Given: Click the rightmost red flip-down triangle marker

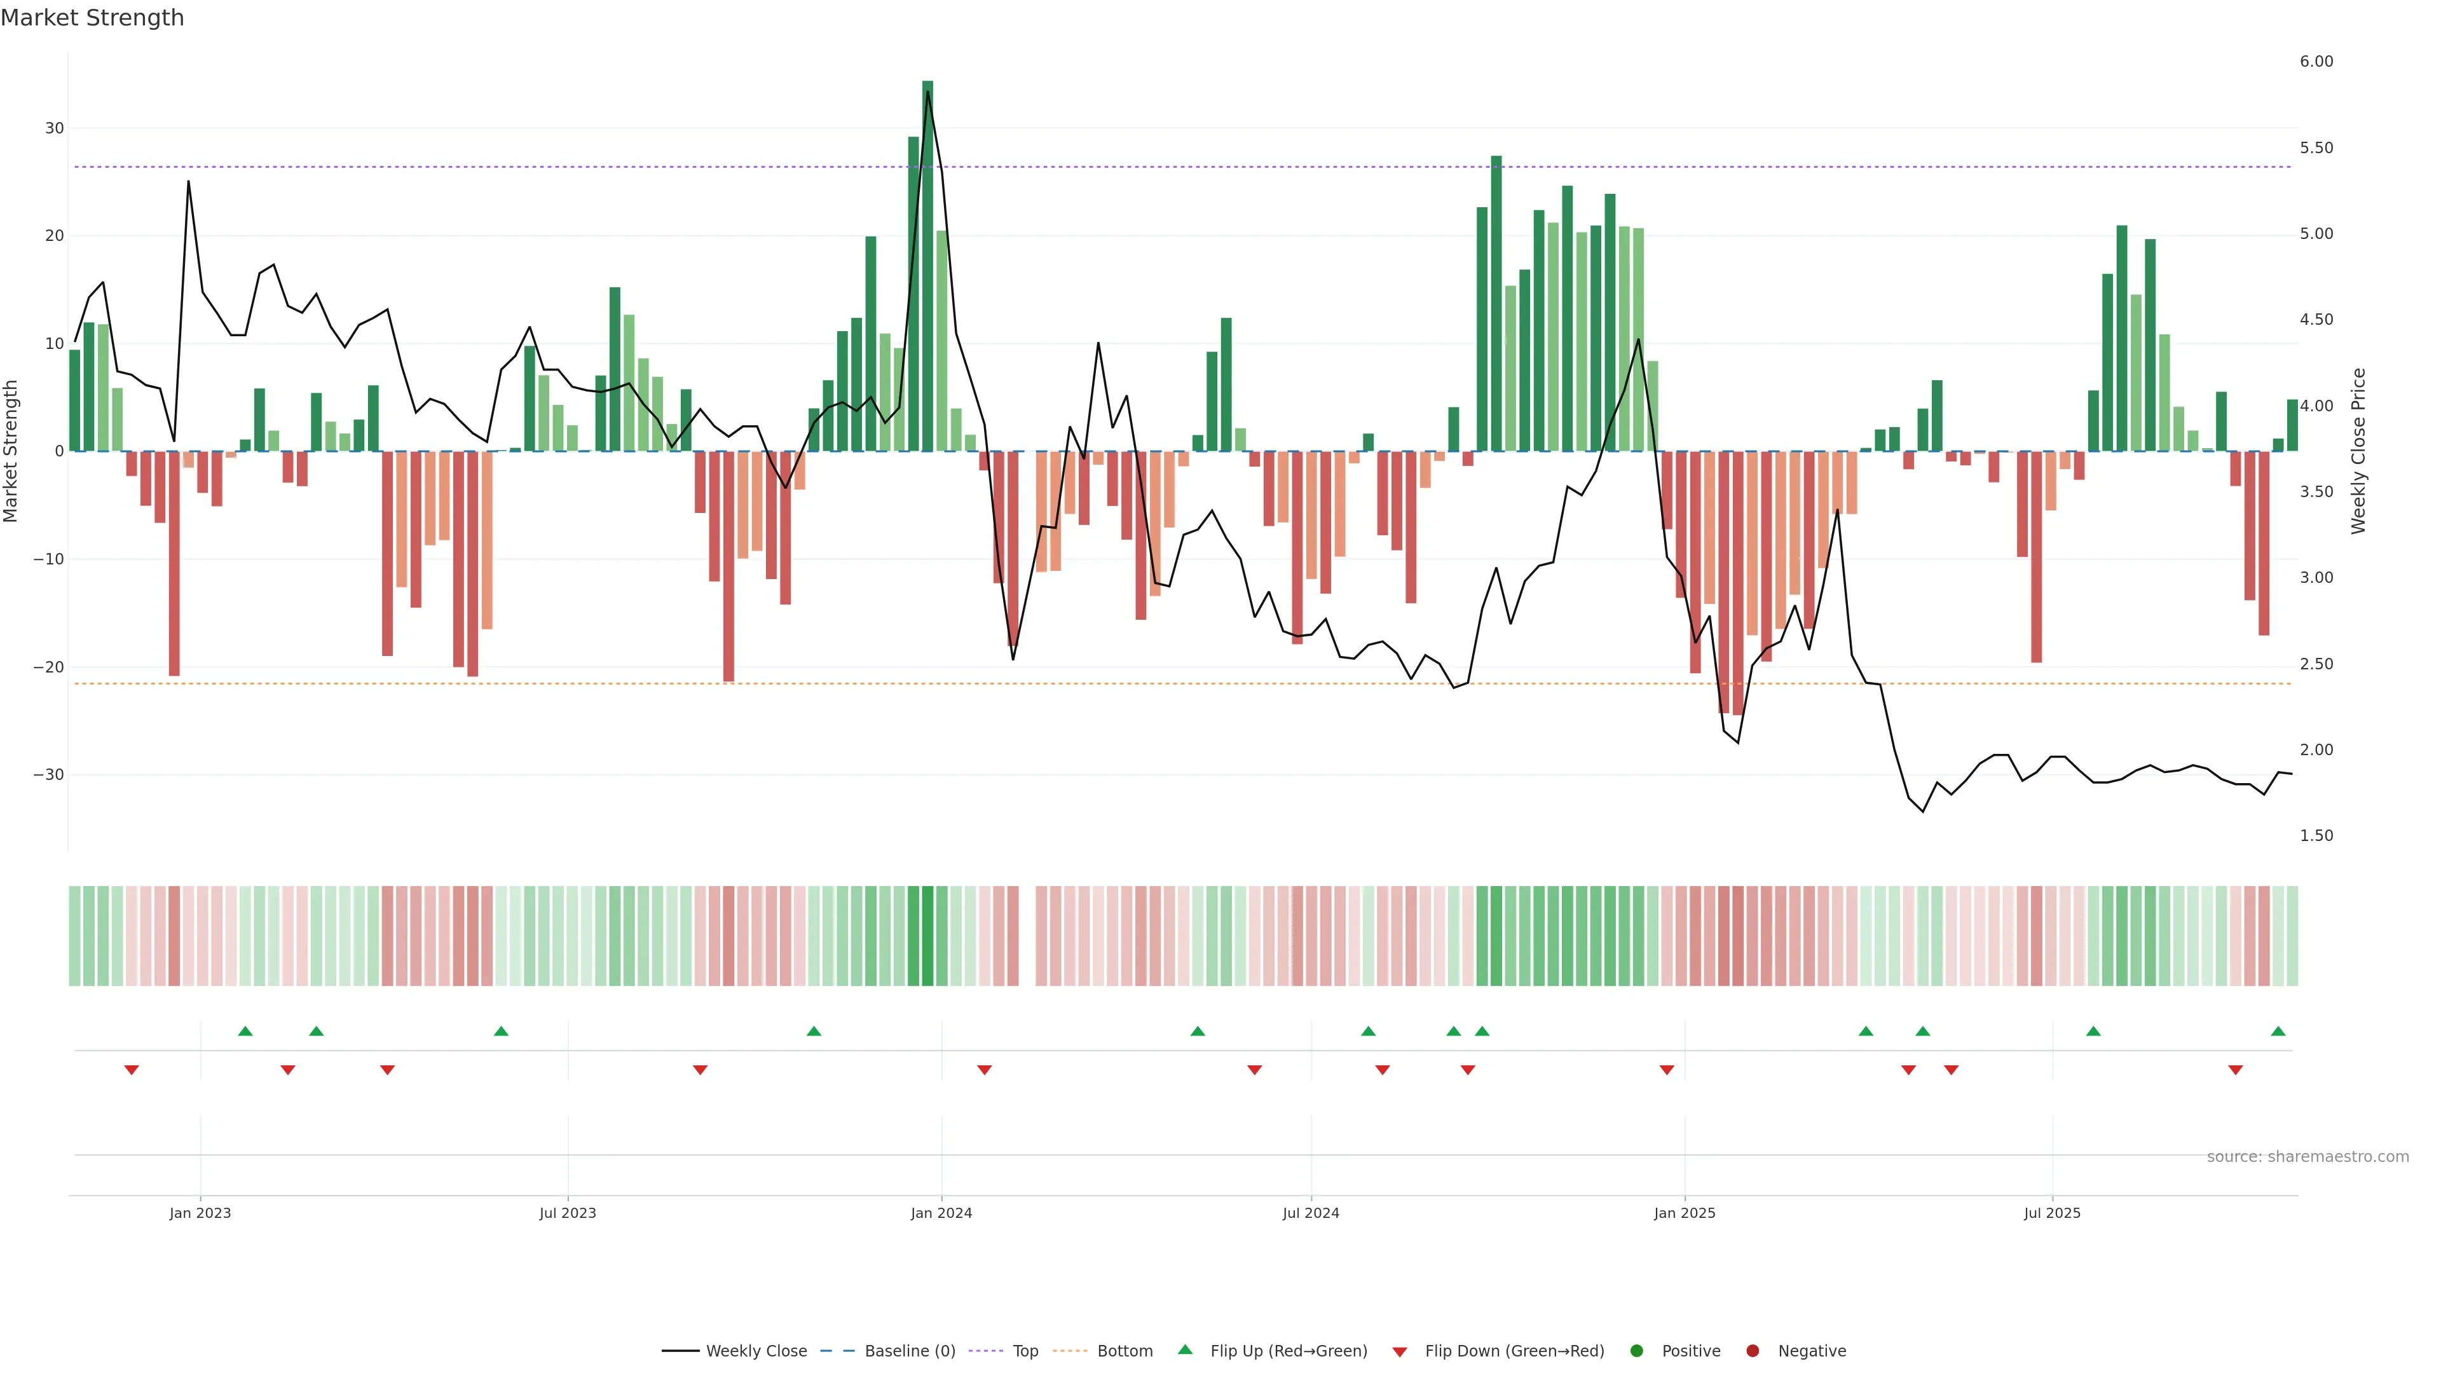Looking at the screenshot, I should click(x=2236, y=1070).
